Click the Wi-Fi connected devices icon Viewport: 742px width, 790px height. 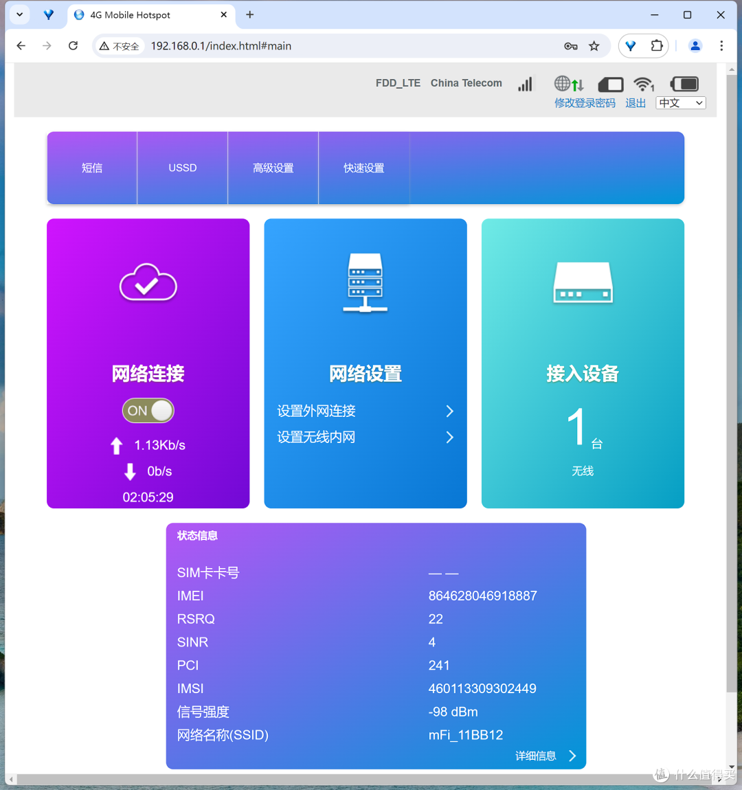[643, 84]
